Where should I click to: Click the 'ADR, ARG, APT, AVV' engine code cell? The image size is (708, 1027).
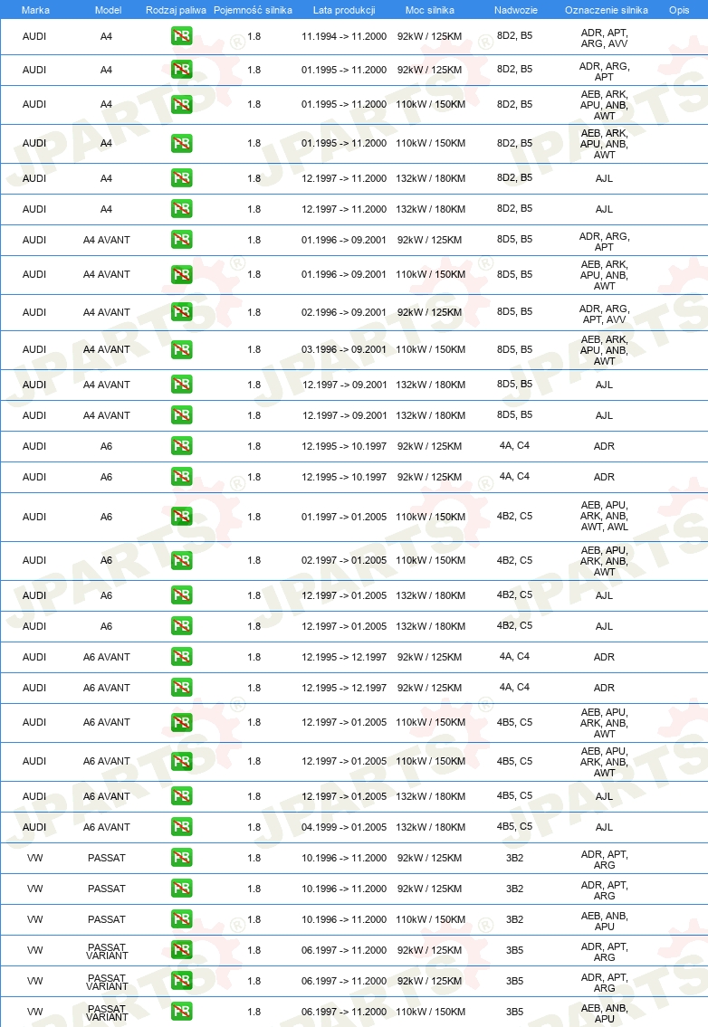coord(605,314)
